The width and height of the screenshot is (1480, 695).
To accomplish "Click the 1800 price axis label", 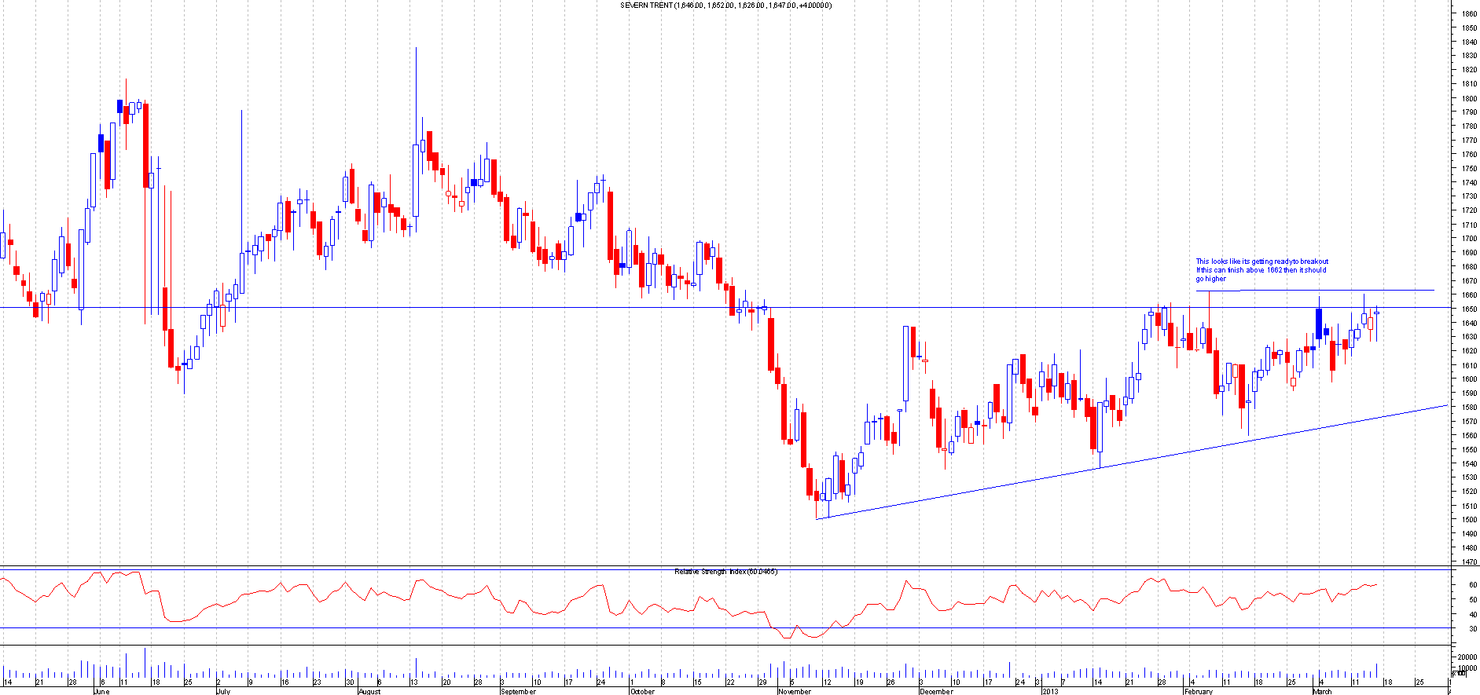I will [x=1468, y=98].
